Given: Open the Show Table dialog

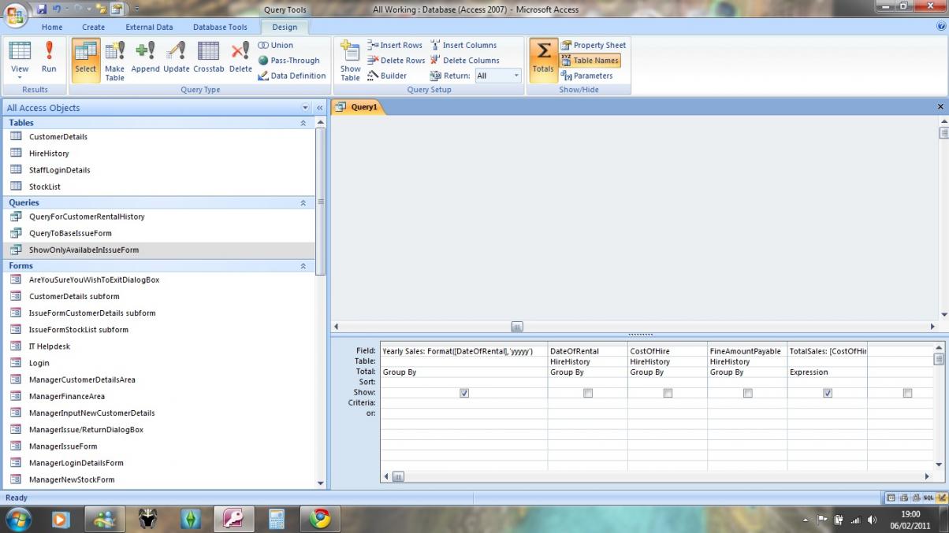Looking at the screenshot, I should coord(350,61).
